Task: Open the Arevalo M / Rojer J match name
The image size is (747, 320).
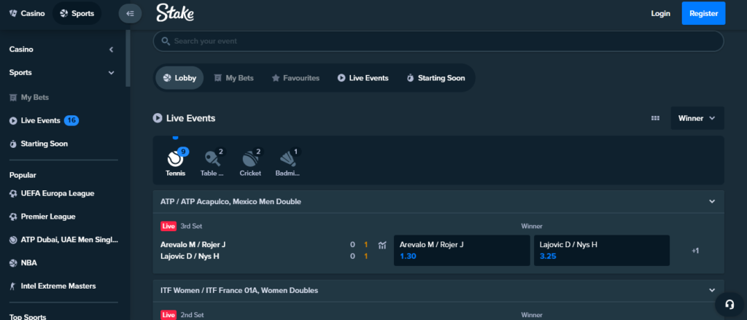Action: tap(193, 245)
